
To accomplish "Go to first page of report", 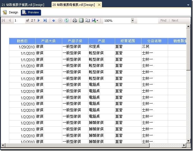I will [4, 20].
